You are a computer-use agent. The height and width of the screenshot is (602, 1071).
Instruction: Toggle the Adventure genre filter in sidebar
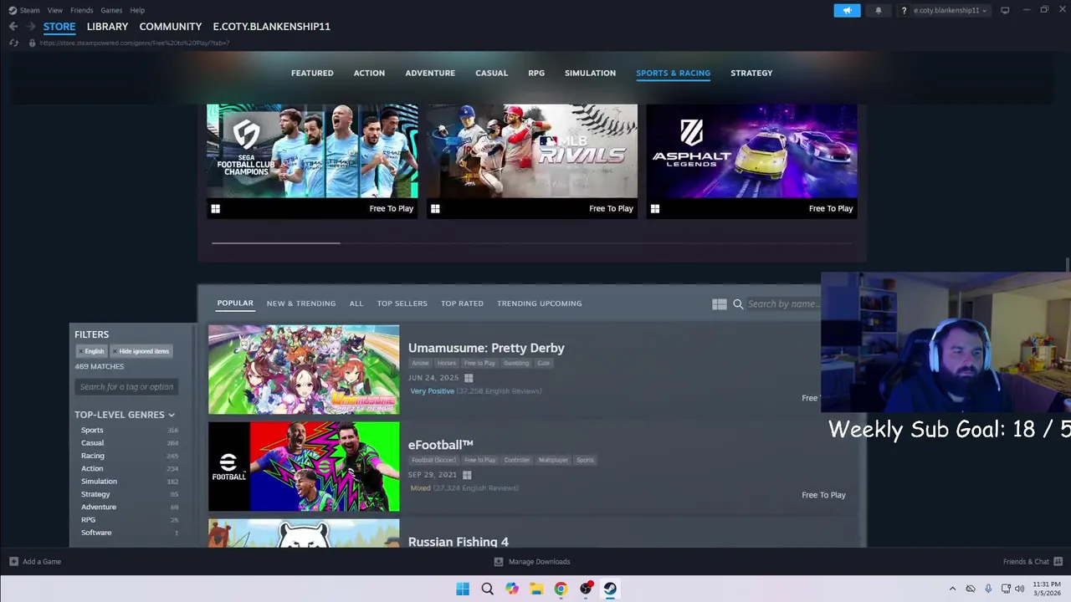99,507
